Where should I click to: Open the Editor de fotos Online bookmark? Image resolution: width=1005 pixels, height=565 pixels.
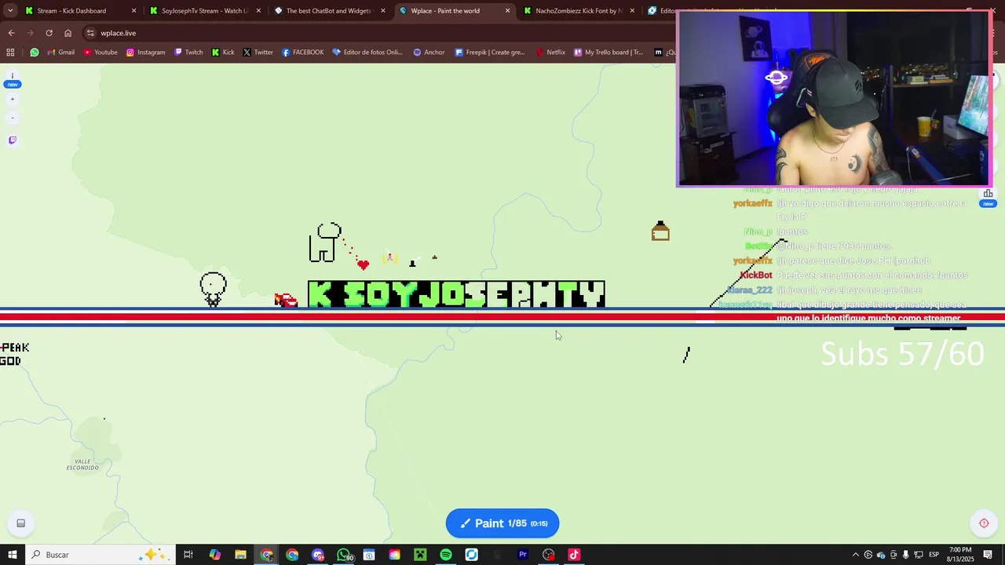pos(367,53)
